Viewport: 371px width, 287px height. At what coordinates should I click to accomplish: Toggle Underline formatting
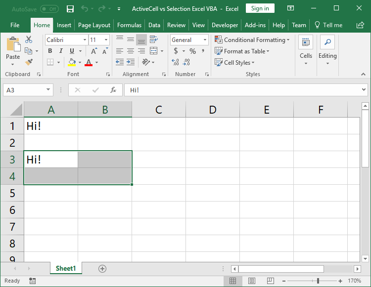click(72, 51)
